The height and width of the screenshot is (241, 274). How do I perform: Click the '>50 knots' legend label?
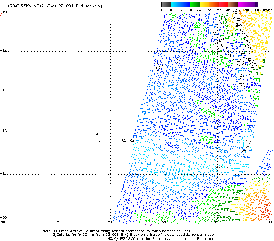[x=263, y=10]
